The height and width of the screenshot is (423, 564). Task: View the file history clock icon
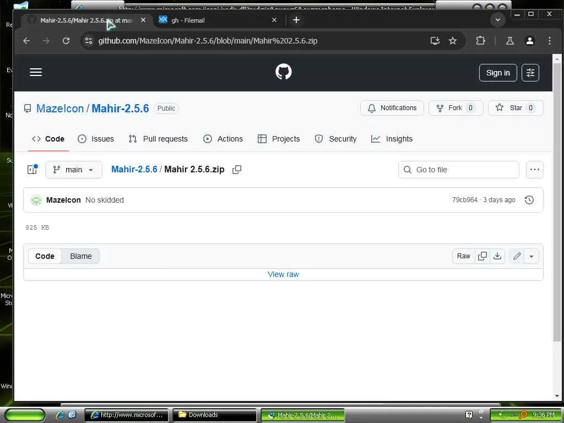point(529,199)
